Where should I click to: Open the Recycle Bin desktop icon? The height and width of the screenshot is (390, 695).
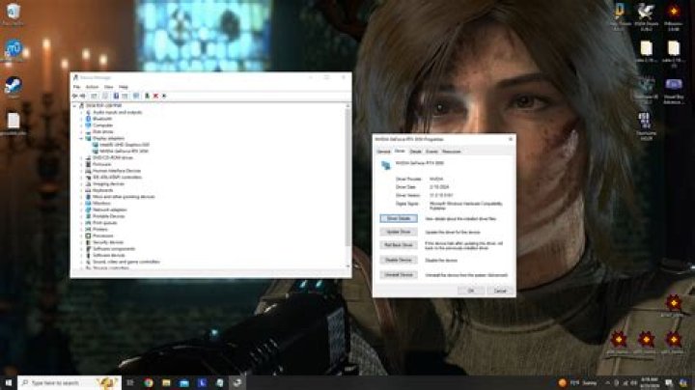14,14
